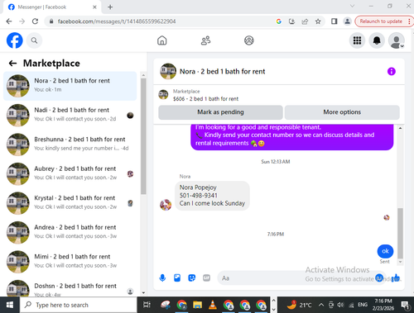This screenshot has height=313, width=414.
Task: Share this page via the share icon
Action: coord(305,21)
